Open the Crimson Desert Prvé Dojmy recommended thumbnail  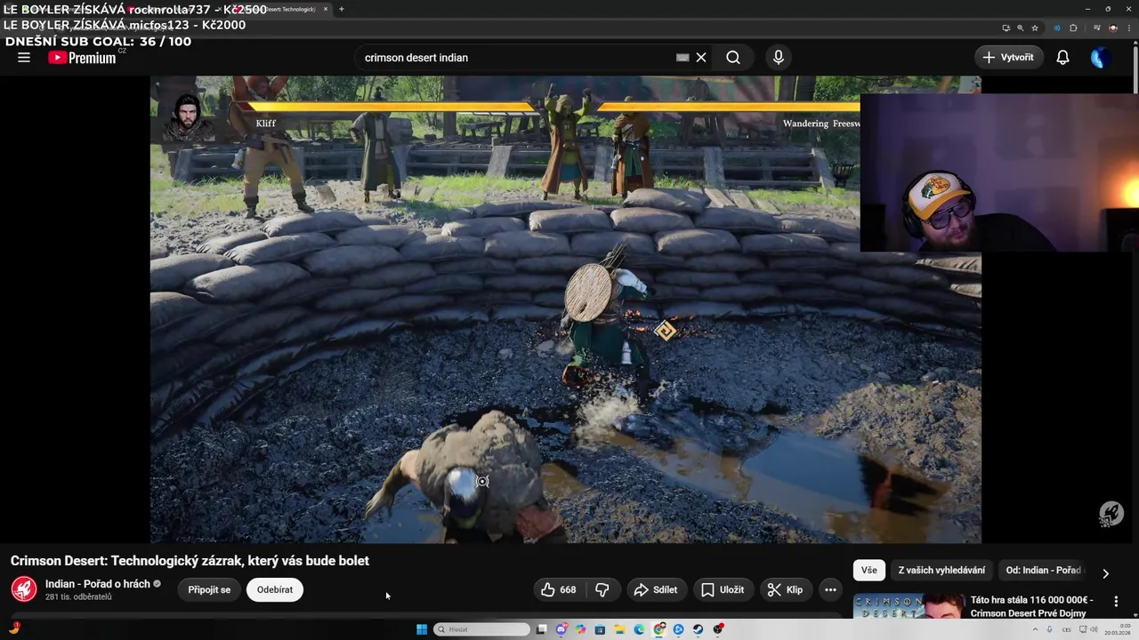click(x=909, y=606)
